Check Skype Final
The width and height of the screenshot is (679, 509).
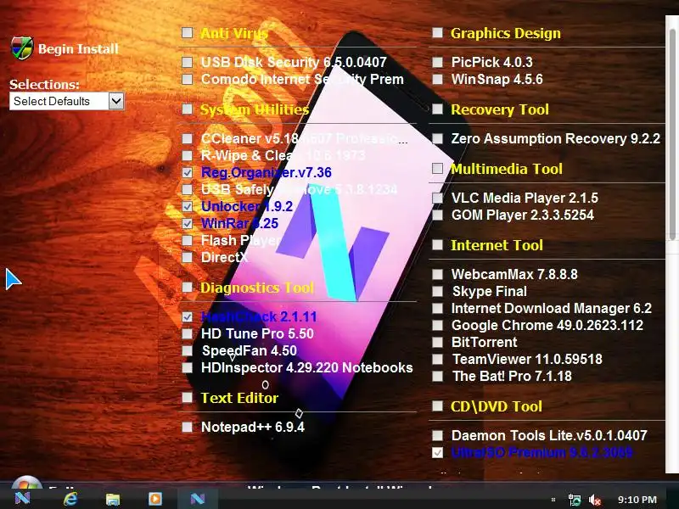tap(438, 291)
